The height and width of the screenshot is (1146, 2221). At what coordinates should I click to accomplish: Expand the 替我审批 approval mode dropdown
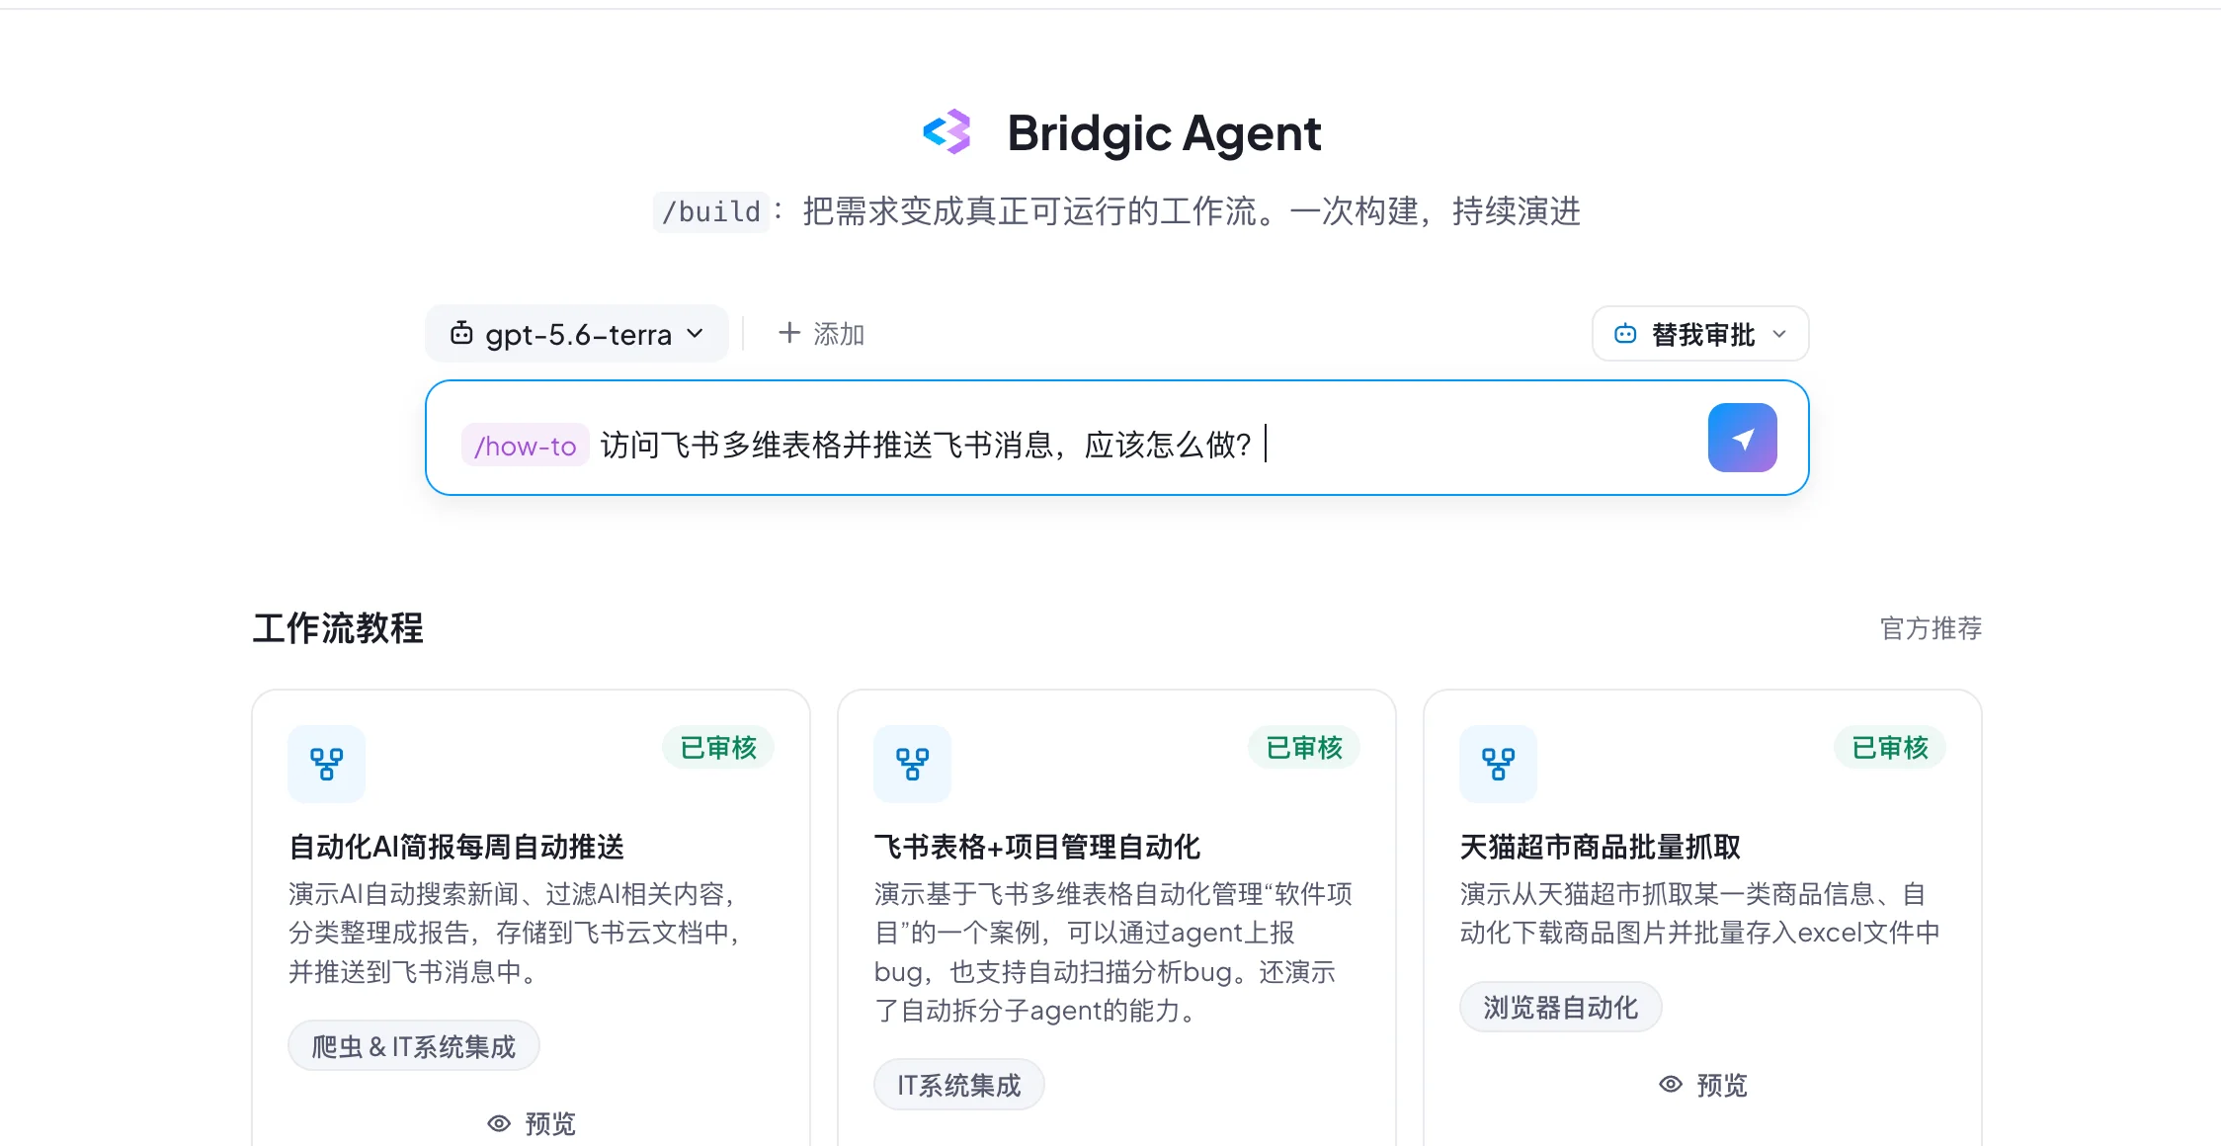coord(1700,334)
